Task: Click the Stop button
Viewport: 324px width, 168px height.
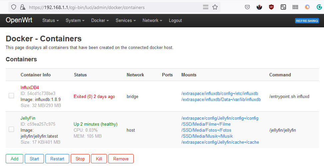Action: [x=80, y=159]
